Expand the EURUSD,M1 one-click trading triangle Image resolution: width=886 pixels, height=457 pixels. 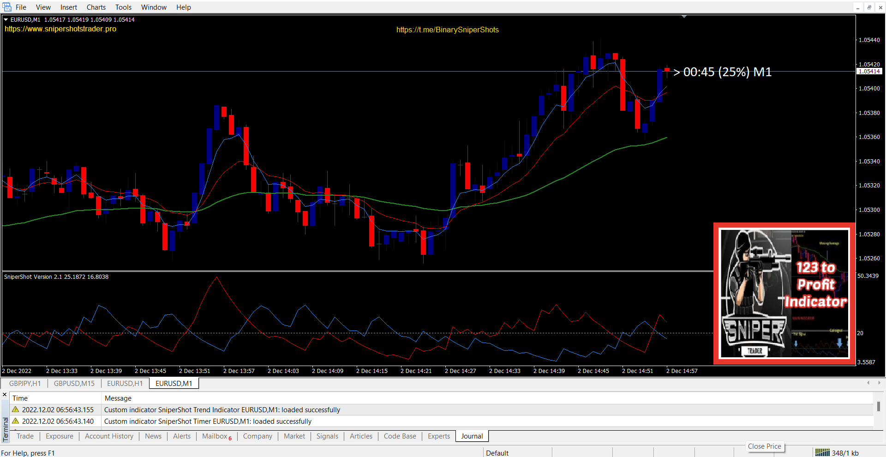6,20
